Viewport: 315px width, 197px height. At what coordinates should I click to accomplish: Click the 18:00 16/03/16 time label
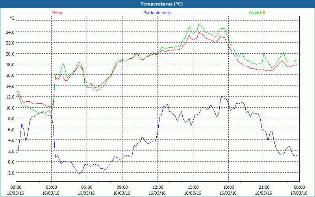228,190
